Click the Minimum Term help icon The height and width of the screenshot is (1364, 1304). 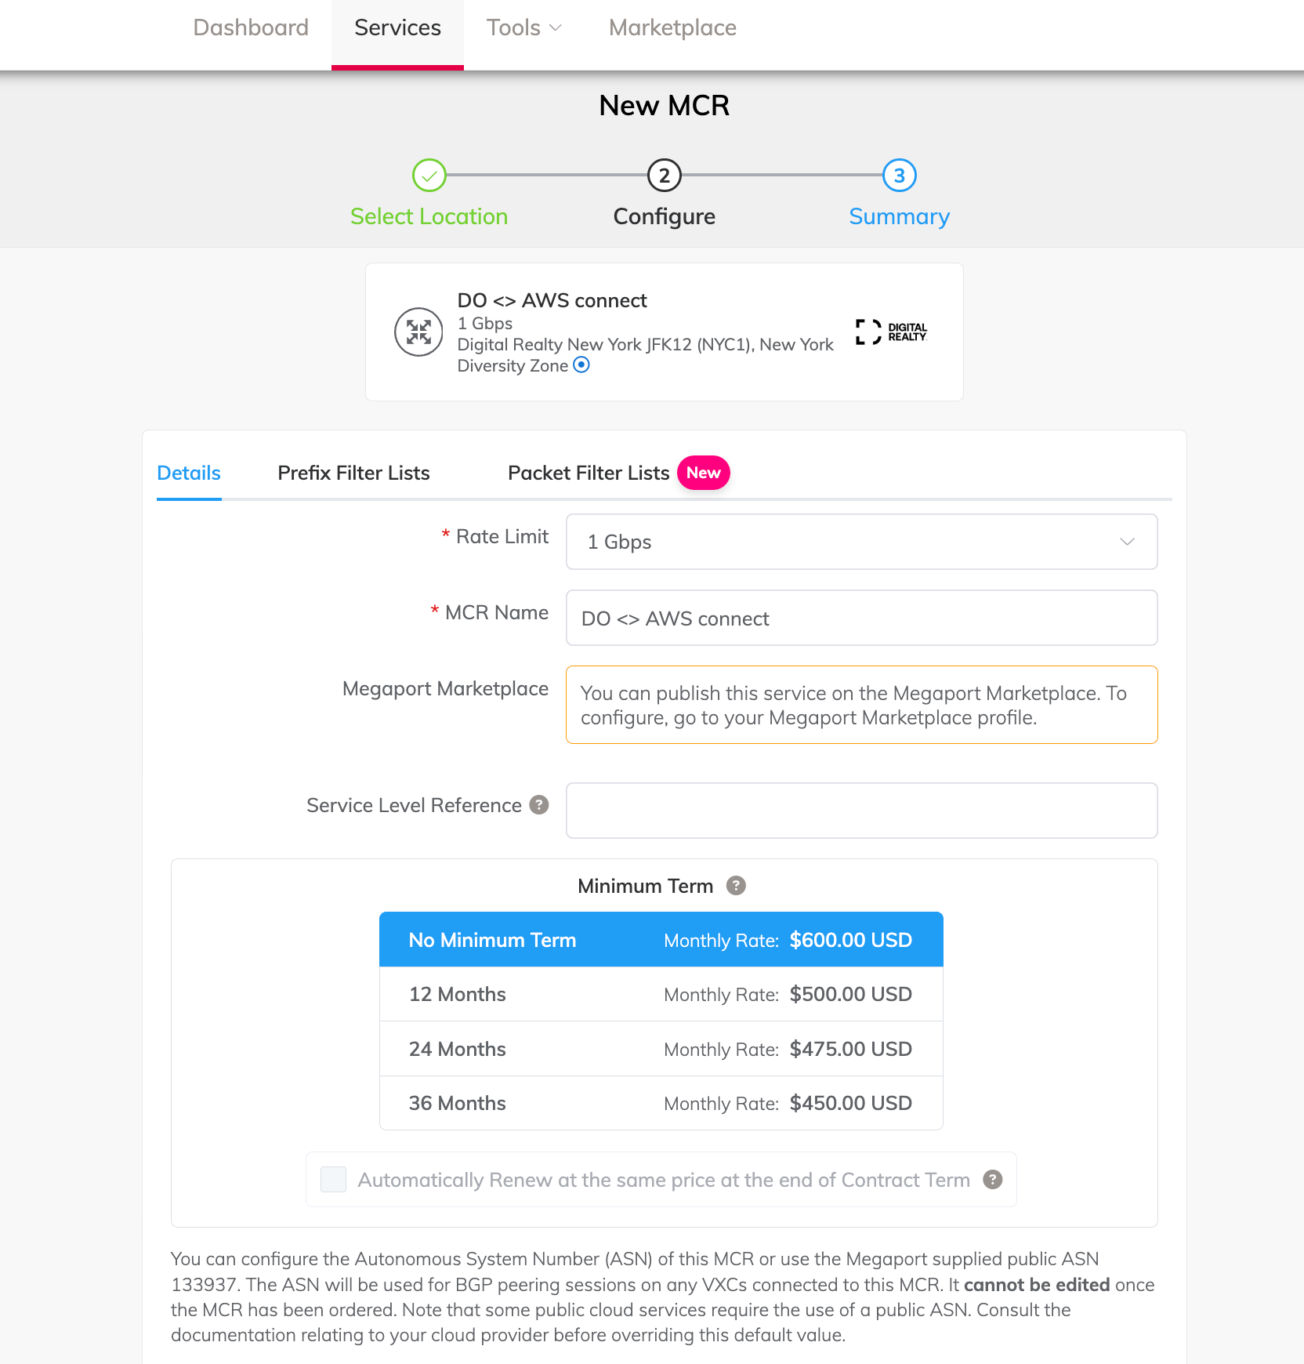click(x=736, y=886)
